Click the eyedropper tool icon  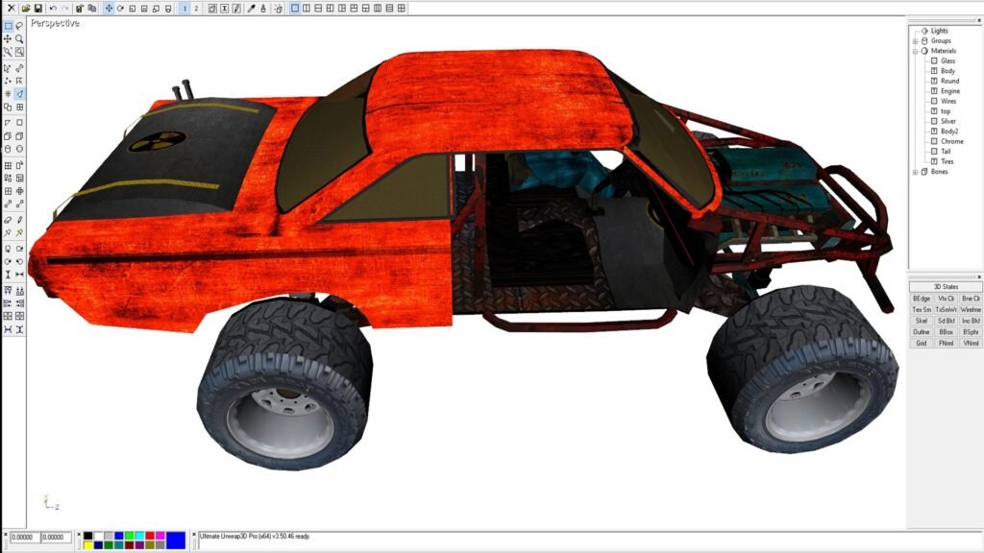pyautogui.click(x=252, y=8)
